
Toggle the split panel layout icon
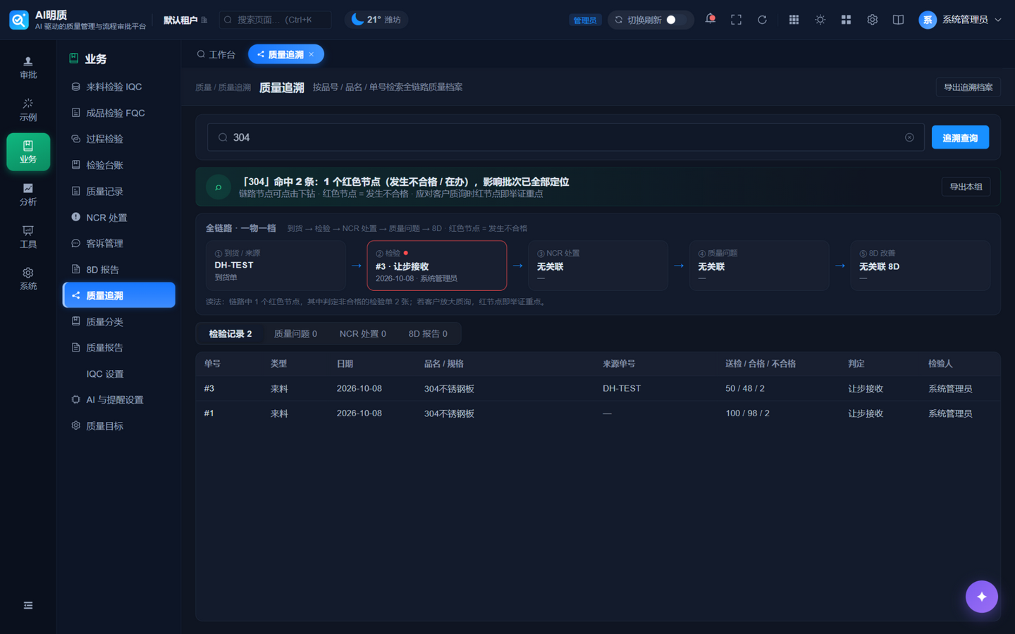[898, 20]
